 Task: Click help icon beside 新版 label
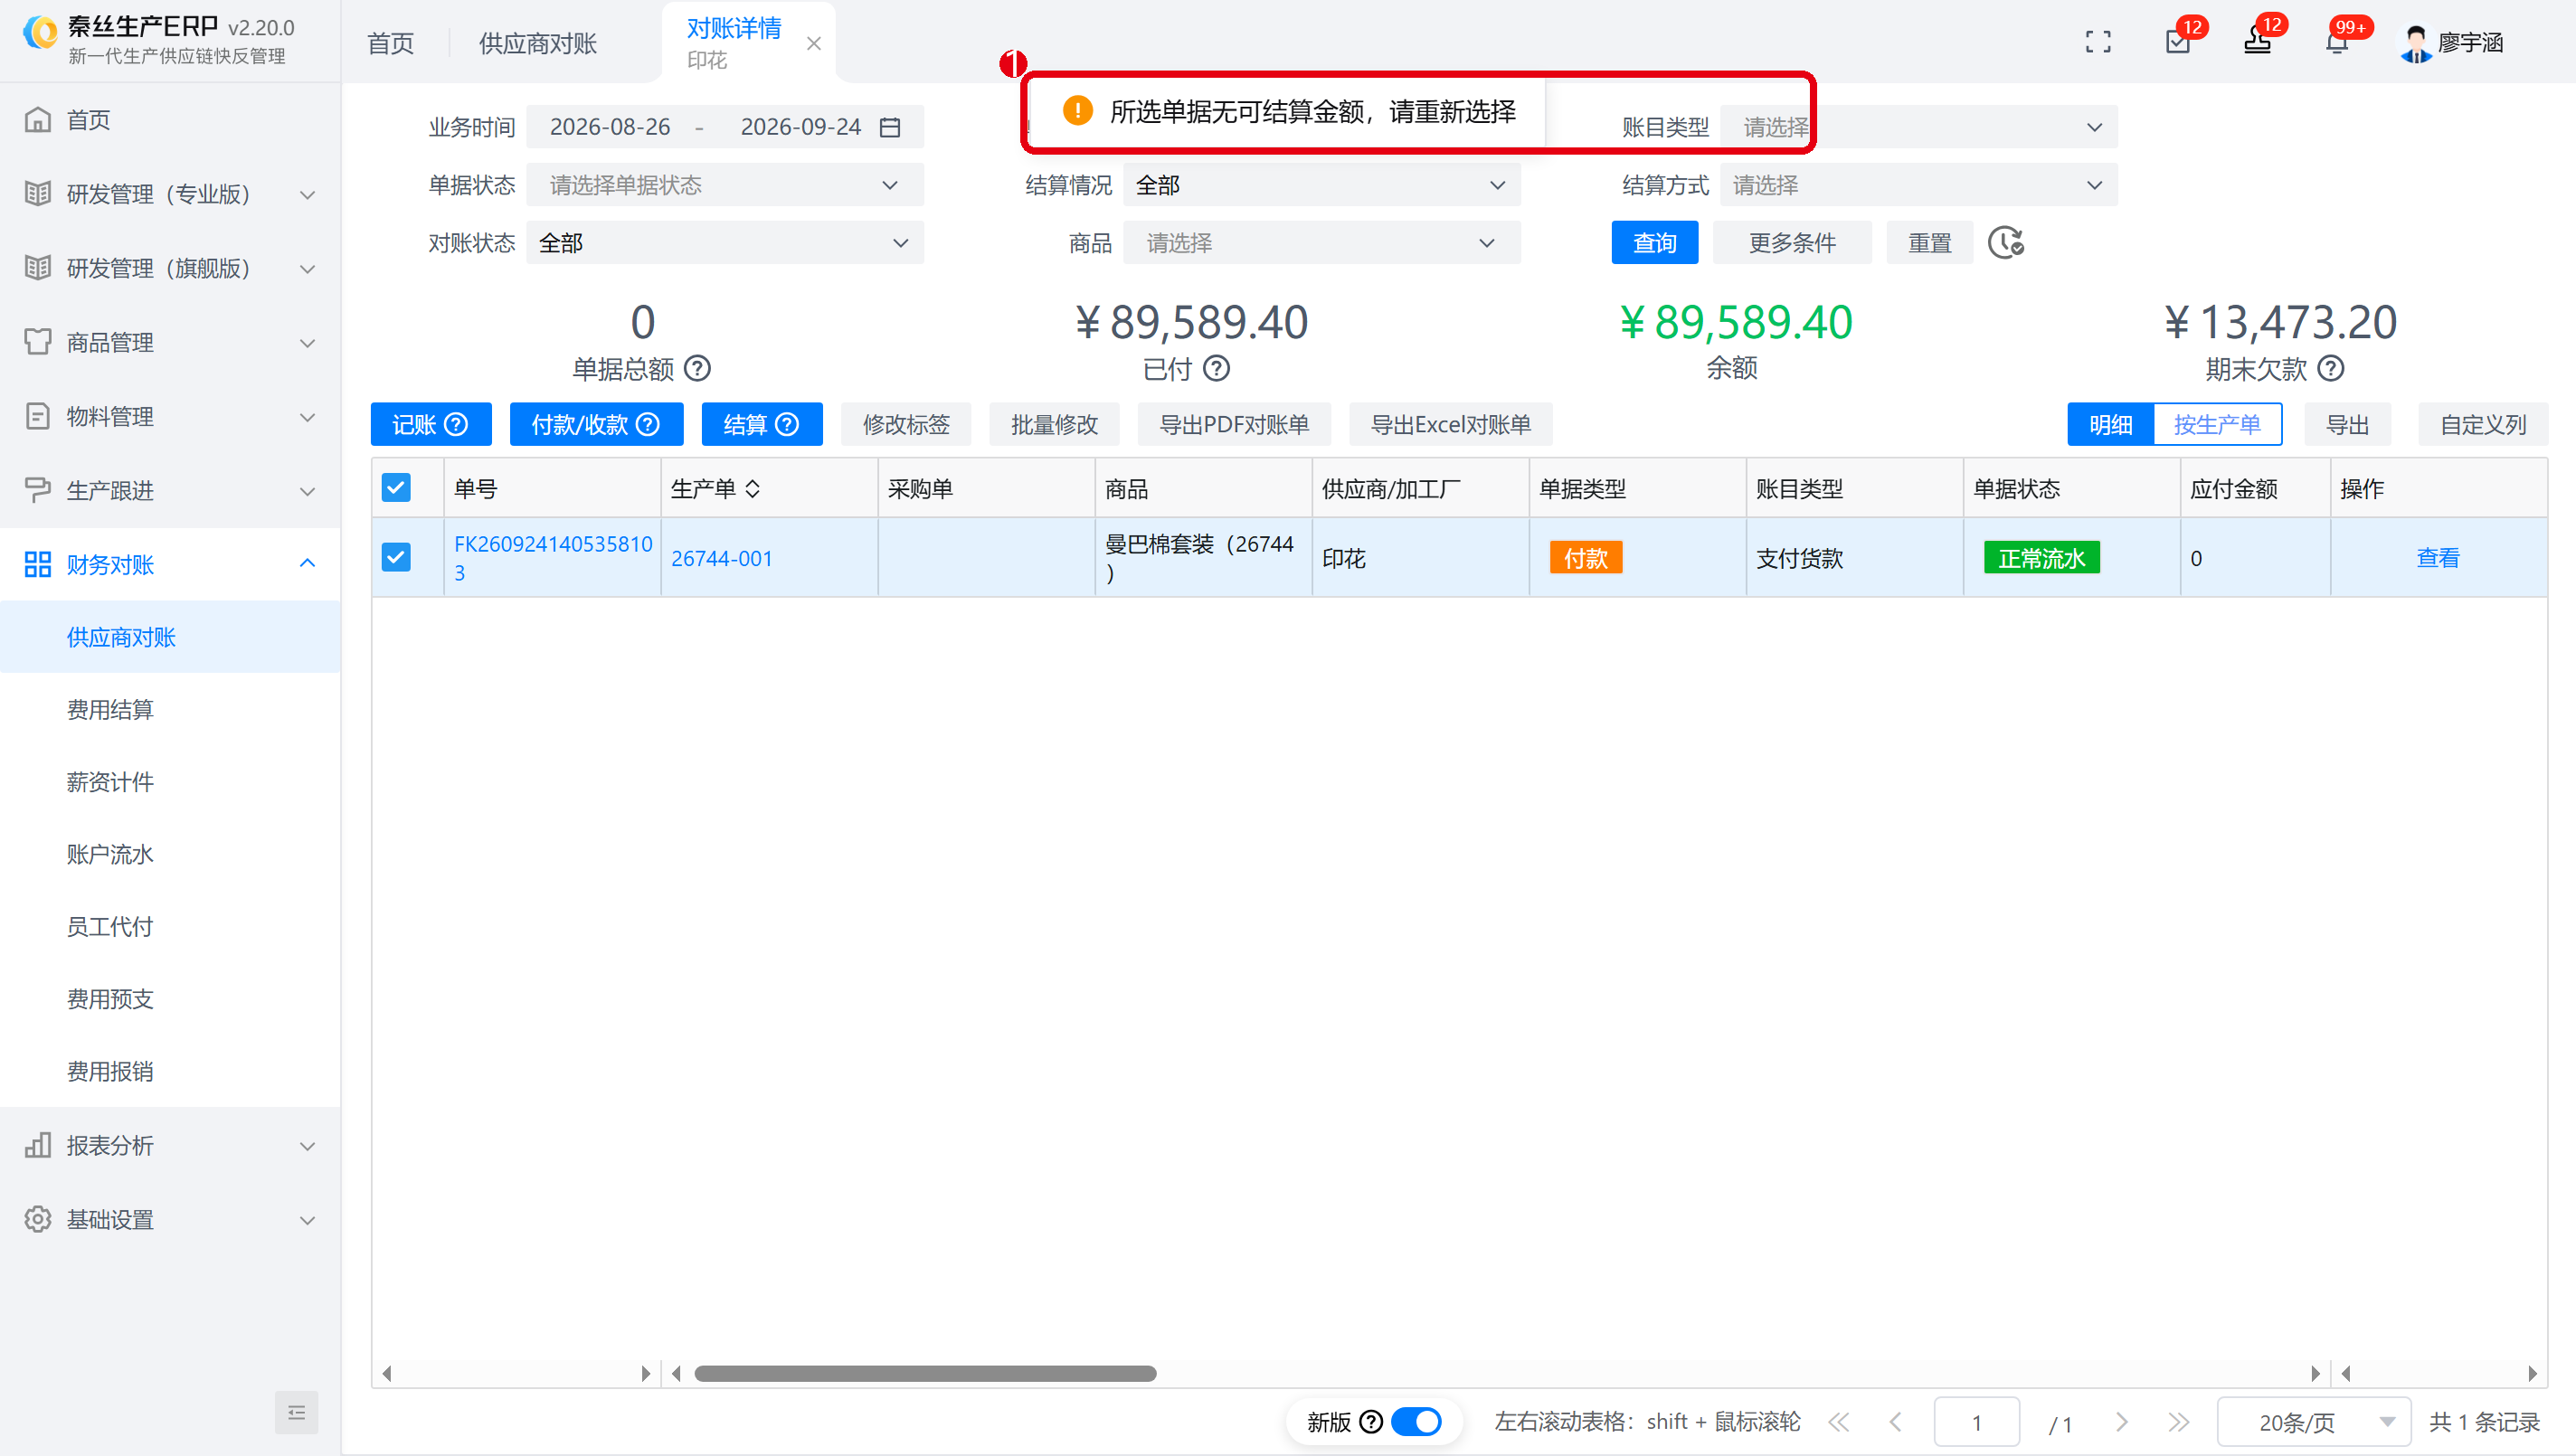point(1372,1421)
